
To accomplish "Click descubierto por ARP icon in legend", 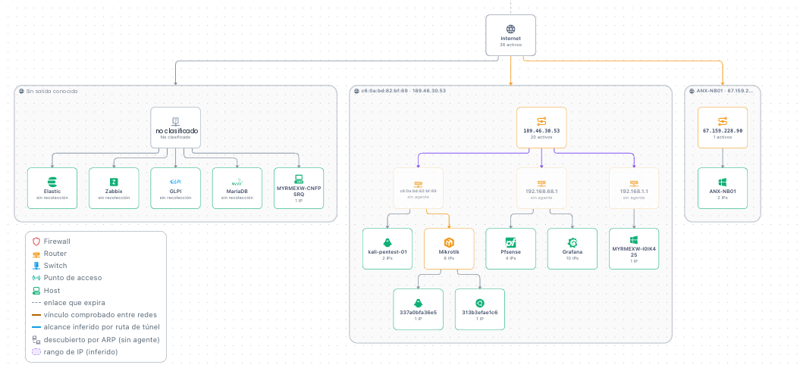I will pyautogui.click(x=36, y=339).
